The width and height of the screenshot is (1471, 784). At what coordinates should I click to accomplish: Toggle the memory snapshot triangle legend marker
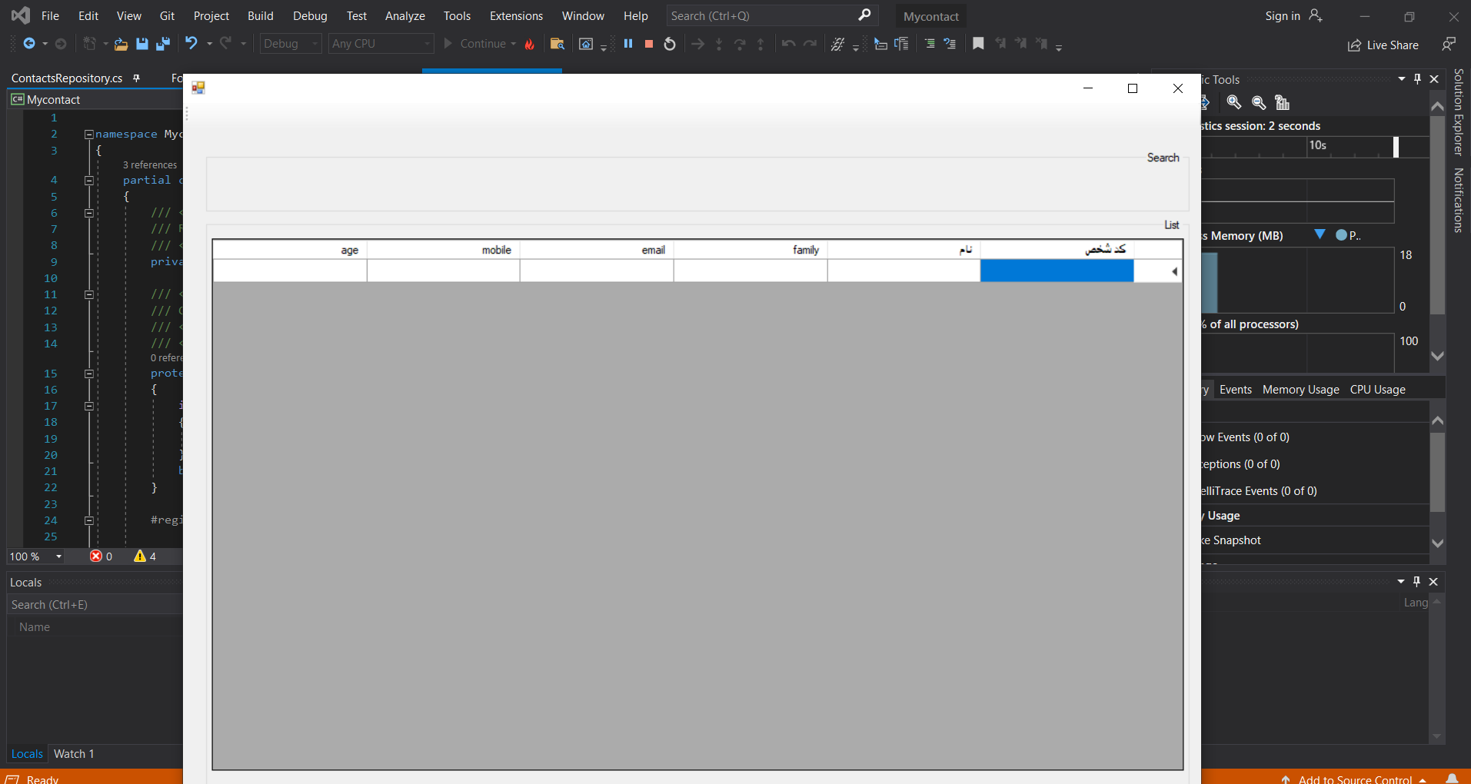(1320, 234)
